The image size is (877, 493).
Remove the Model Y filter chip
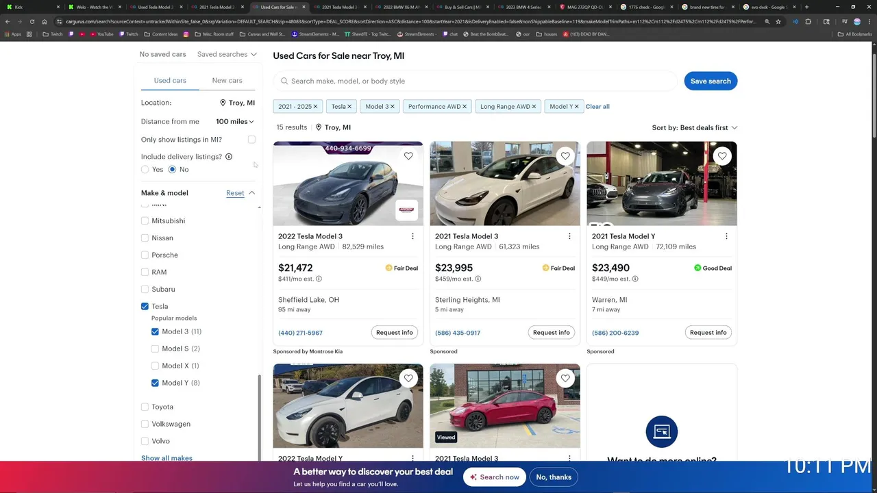576,107
